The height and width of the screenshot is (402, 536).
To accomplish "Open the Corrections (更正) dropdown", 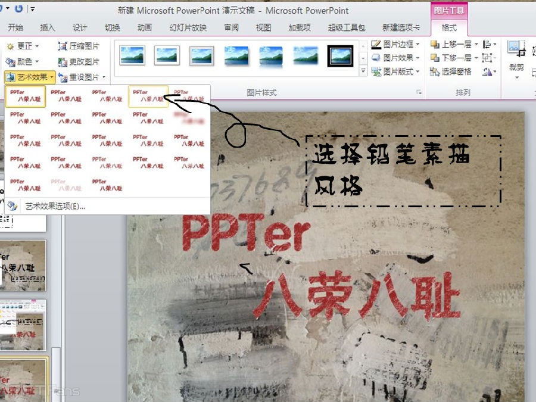I will click(x=24, y=46).
